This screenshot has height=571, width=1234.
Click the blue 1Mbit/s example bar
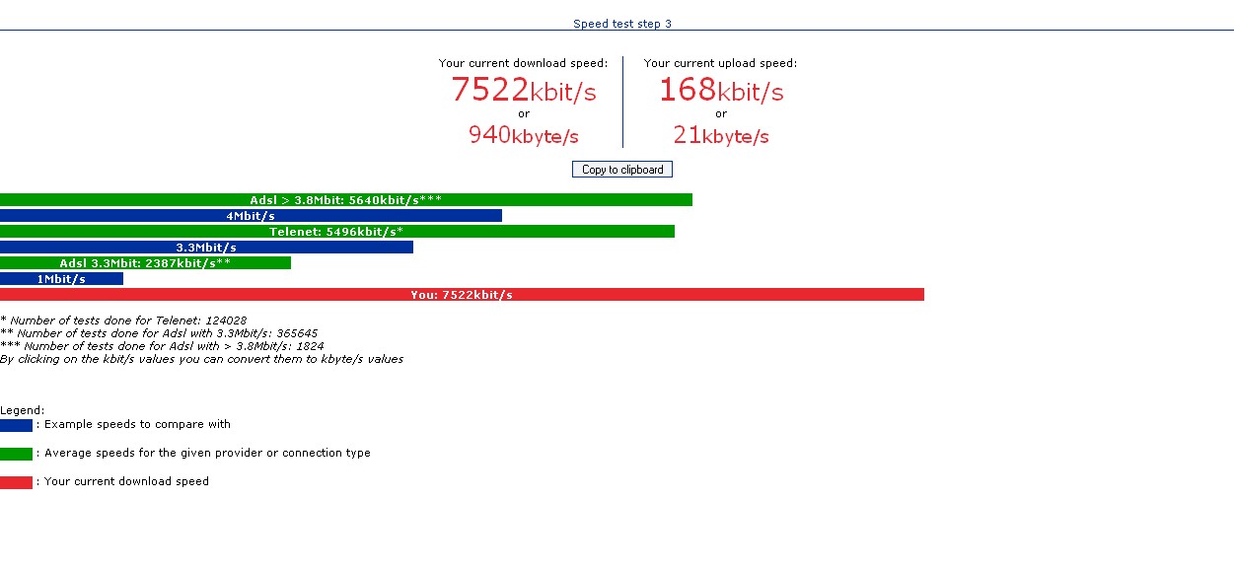click(x=61, y=279)
